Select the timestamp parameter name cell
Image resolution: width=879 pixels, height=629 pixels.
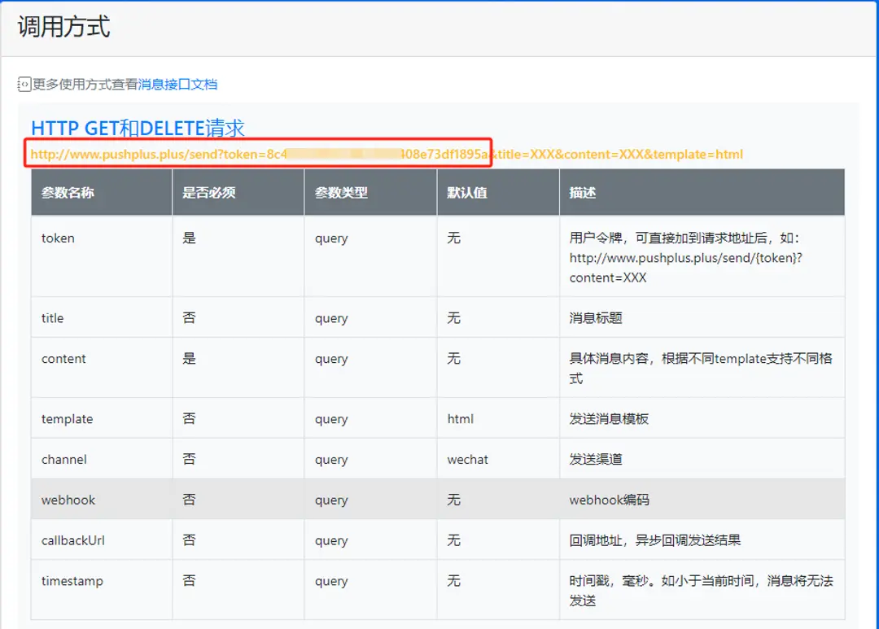102,590
